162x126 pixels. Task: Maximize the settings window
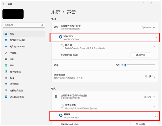(151, 3)
